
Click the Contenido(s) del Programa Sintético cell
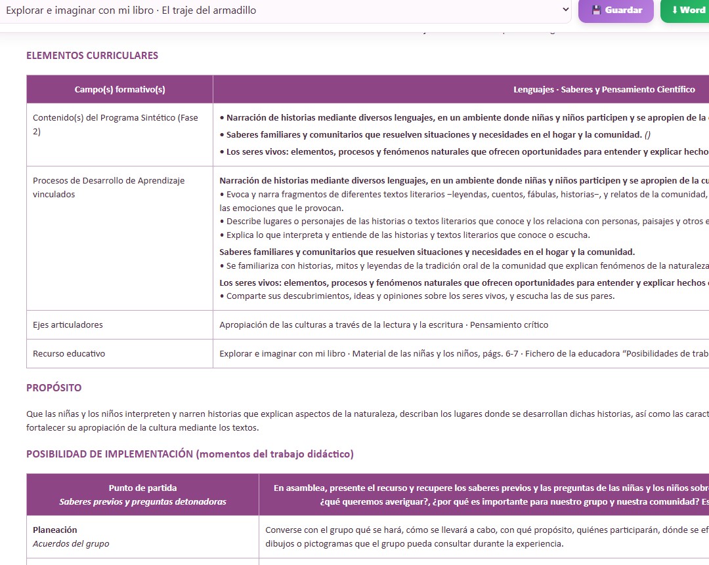point(120,134)
